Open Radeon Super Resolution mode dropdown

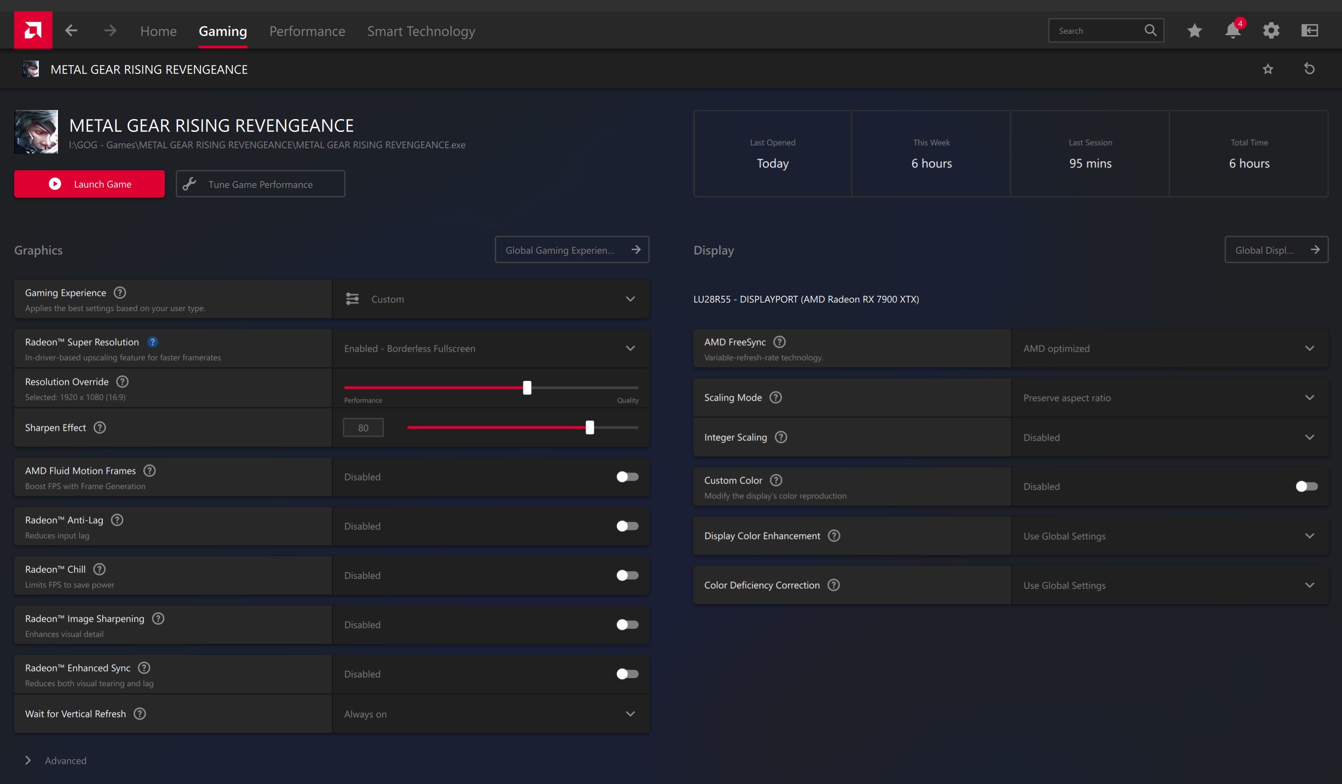[491, 349]
